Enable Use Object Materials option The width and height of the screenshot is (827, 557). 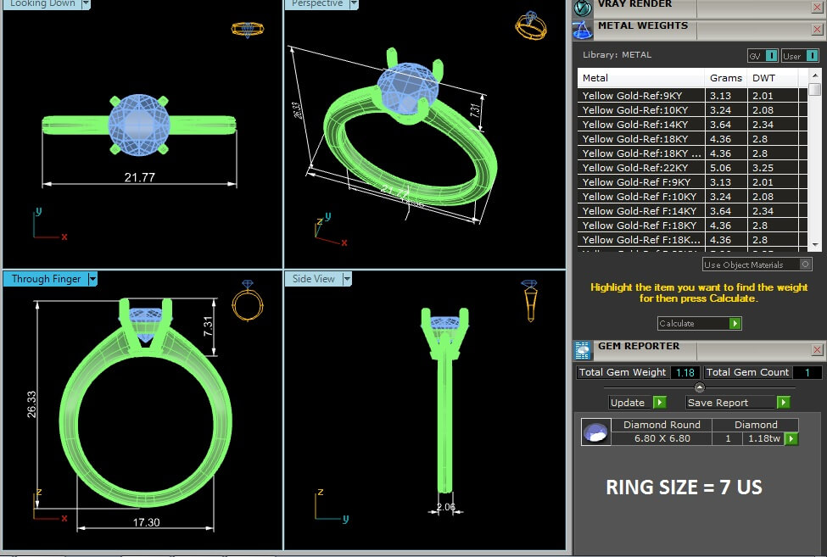805,265
